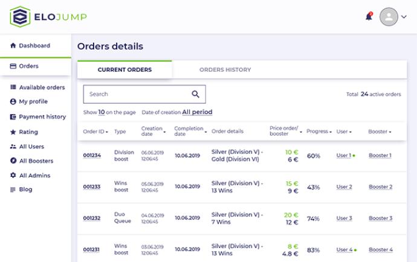Viewport: 417px width, 262px height.
Task: Open All Admins gear icon
Action: 13,176
